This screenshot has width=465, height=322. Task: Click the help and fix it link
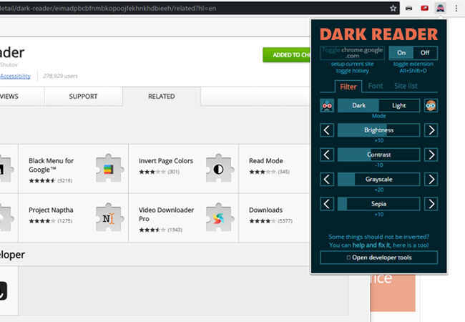(x=371, y=245)
